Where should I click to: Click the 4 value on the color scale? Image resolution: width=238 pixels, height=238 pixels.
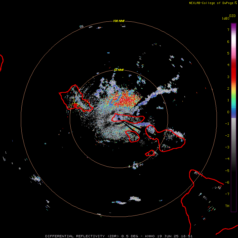[228, 65]
